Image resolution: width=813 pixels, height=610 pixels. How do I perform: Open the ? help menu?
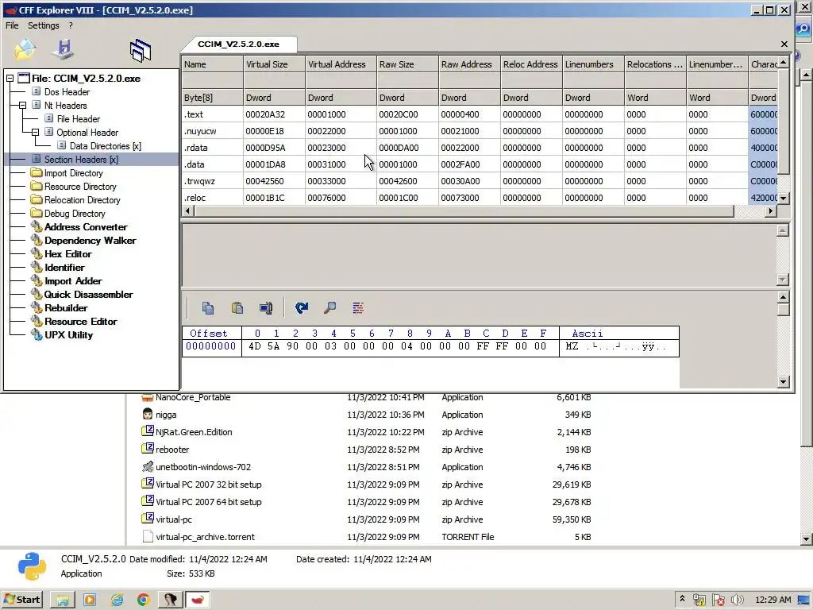click(71, 25)
